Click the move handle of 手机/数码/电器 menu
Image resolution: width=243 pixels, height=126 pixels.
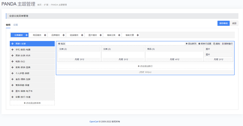(x=12, y=50)
